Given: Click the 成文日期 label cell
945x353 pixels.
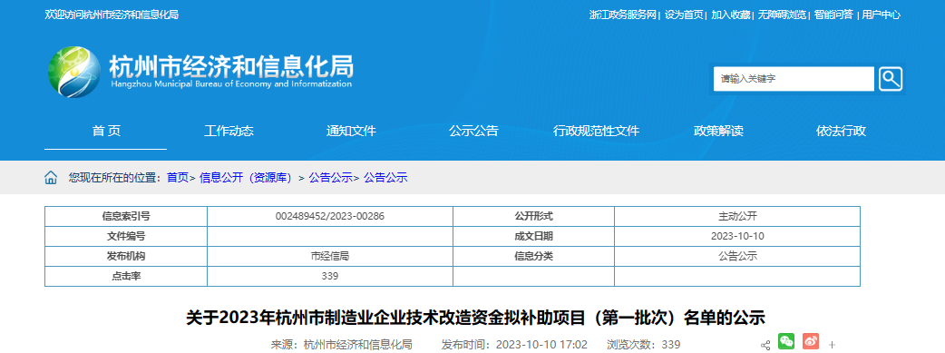Looking at the screenshot, I should tap(533, 237).
